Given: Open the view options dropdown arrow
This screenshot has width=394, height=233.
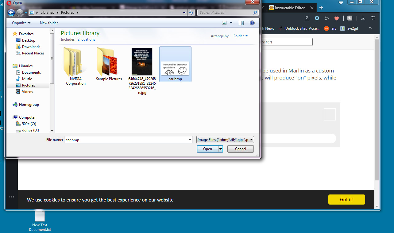Looking at the screenshot, I should pos(231,23).
